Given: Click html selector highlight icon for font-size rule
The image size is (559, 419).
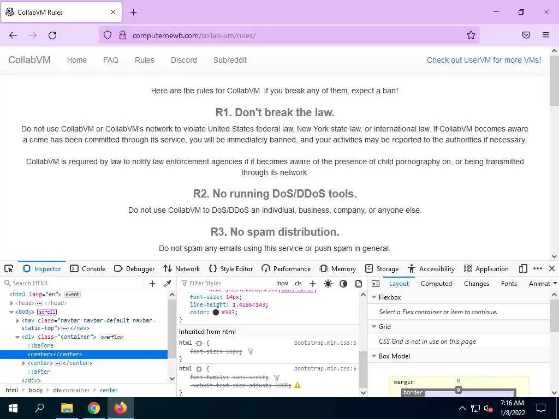Looking at the screenshot, I should point(199,343).
